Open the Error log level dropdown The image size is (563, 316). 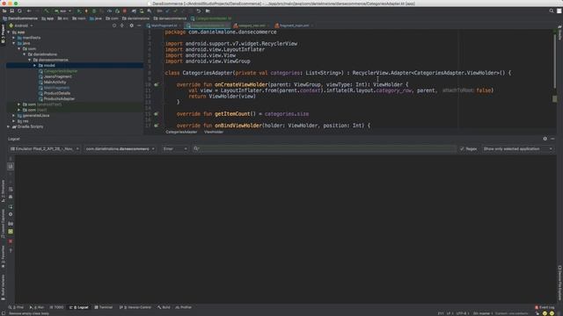(175, 148)
